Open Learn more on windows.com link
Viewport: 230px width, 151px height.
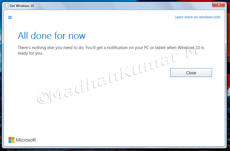[197, 17]
